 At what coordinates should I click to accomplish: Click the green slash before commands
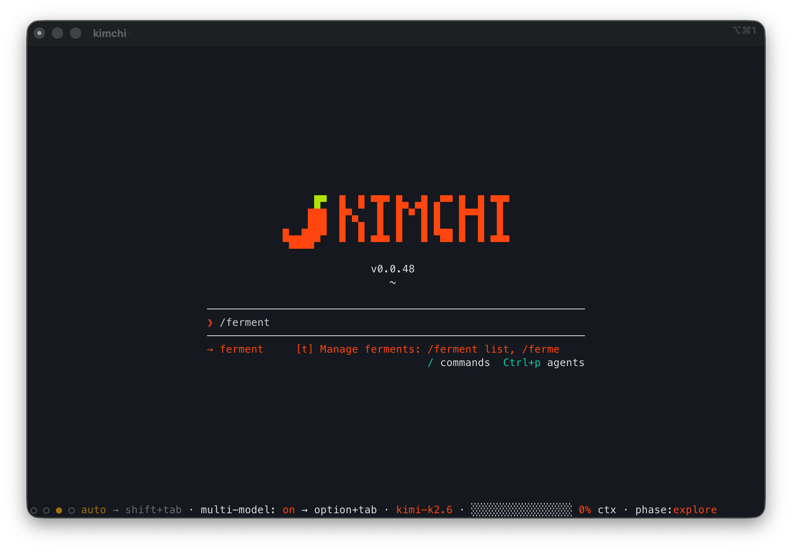tap(430, 362)
